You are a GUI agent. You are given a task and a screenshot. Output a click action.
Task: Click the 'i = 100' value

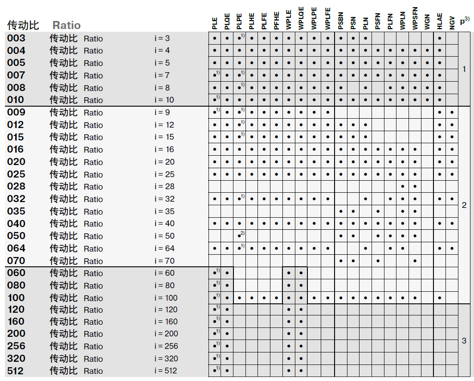[x=166, y=298]
